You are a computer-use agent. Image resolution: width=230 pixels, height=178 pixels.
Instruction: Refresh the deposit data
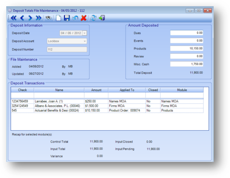pos(93,18)
